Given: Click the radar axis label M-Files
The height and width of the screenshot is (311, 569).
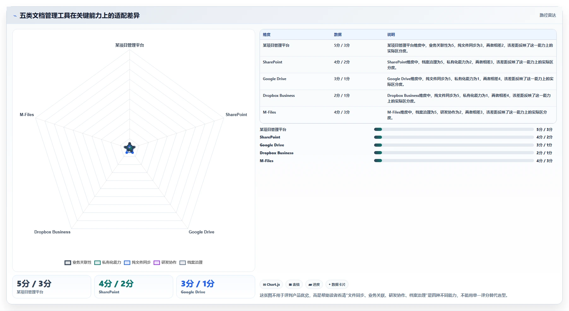Looking at the screenshot, I should click(x=27, y=114).
